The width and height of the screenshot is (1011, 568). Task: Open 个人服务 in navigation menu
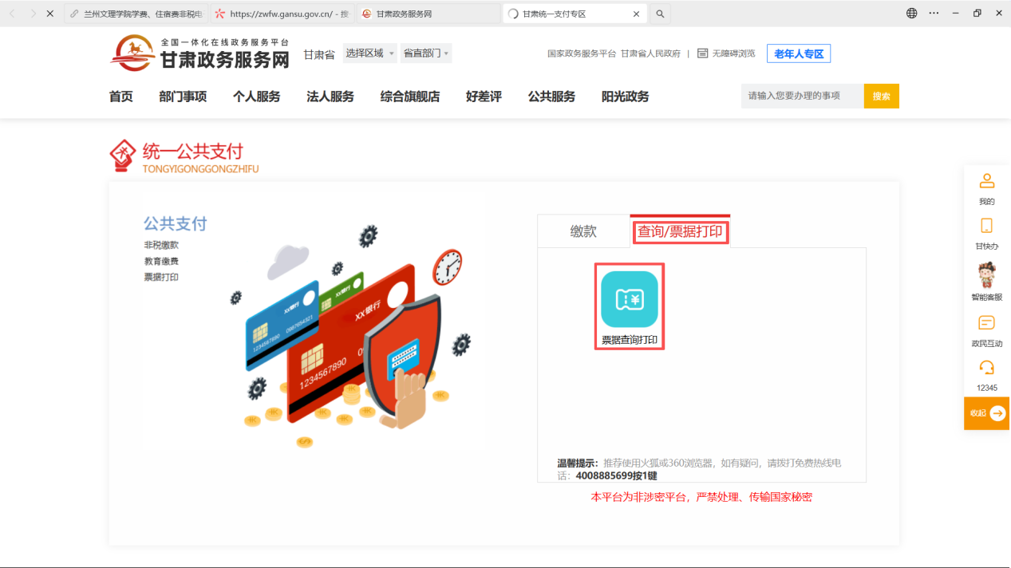tap(256, 97)
